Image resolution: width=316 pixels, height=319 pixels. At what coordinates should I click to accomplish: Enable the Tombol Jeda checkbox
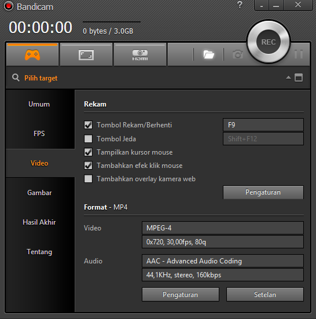[88, 139]
